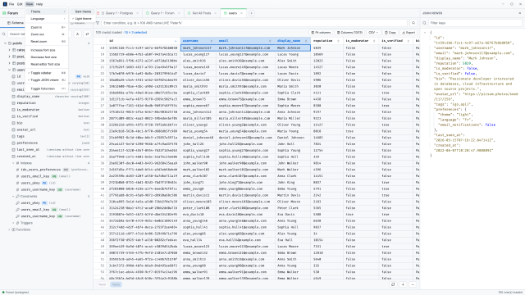This screenshot has width=525, height=295.
Task: Click the add row plus icon
Action: coord(403,284)
